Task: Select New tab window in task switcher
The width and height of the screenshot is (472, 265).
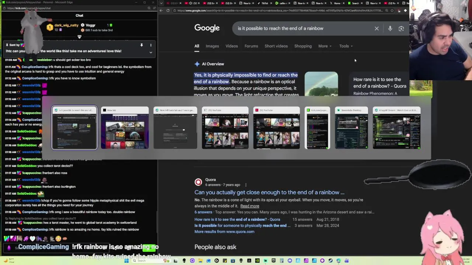Action: (x=125, y=128)
